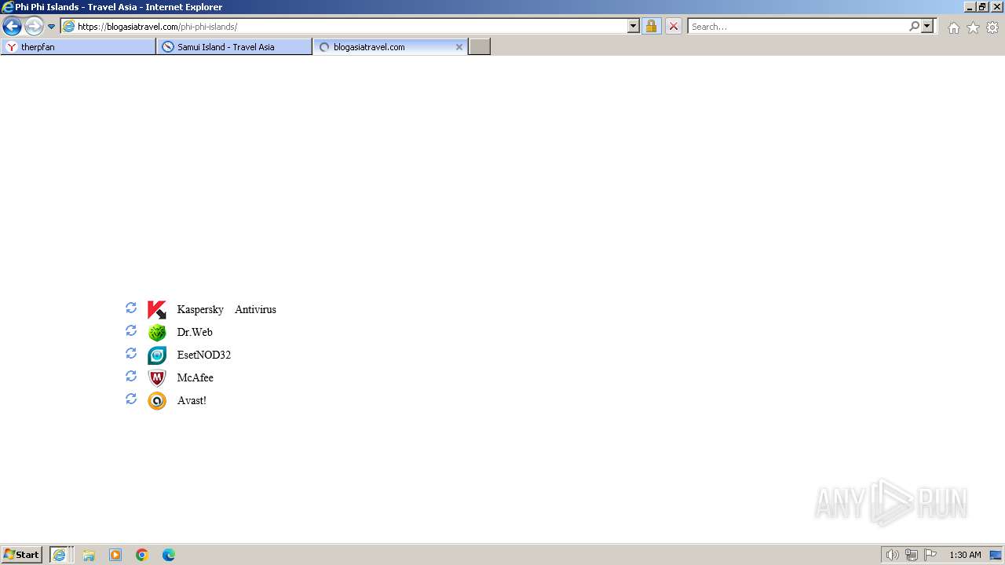This screenshot has height=565, width=1005.
Task: Click the refresh icon beside McAfee
Action: (x=131, y=376)
